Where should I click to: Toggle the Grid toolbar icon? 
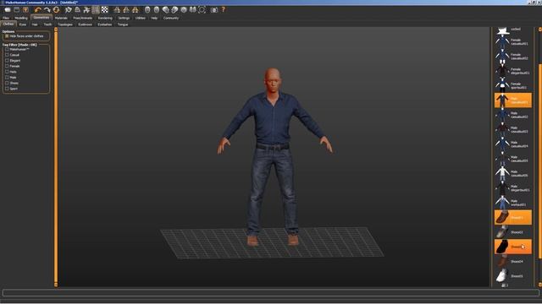coord(96,10)
